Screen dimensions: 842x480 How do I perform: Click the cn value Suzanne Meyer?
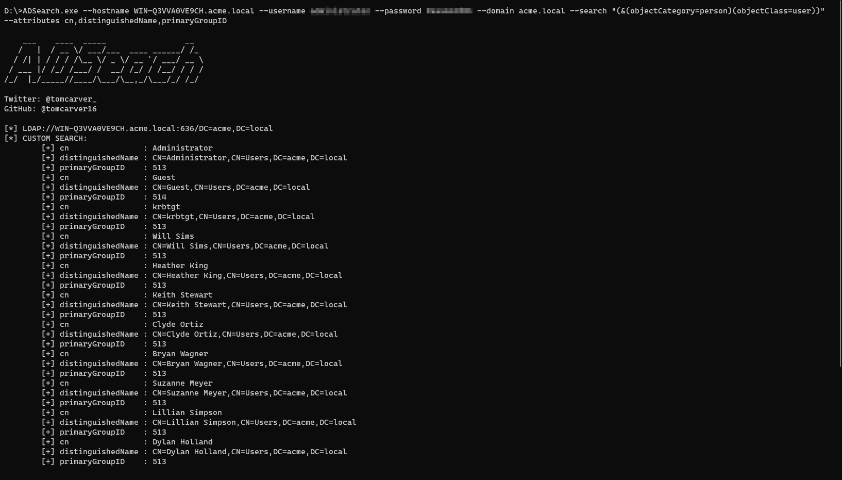click(x=182, y=383)
